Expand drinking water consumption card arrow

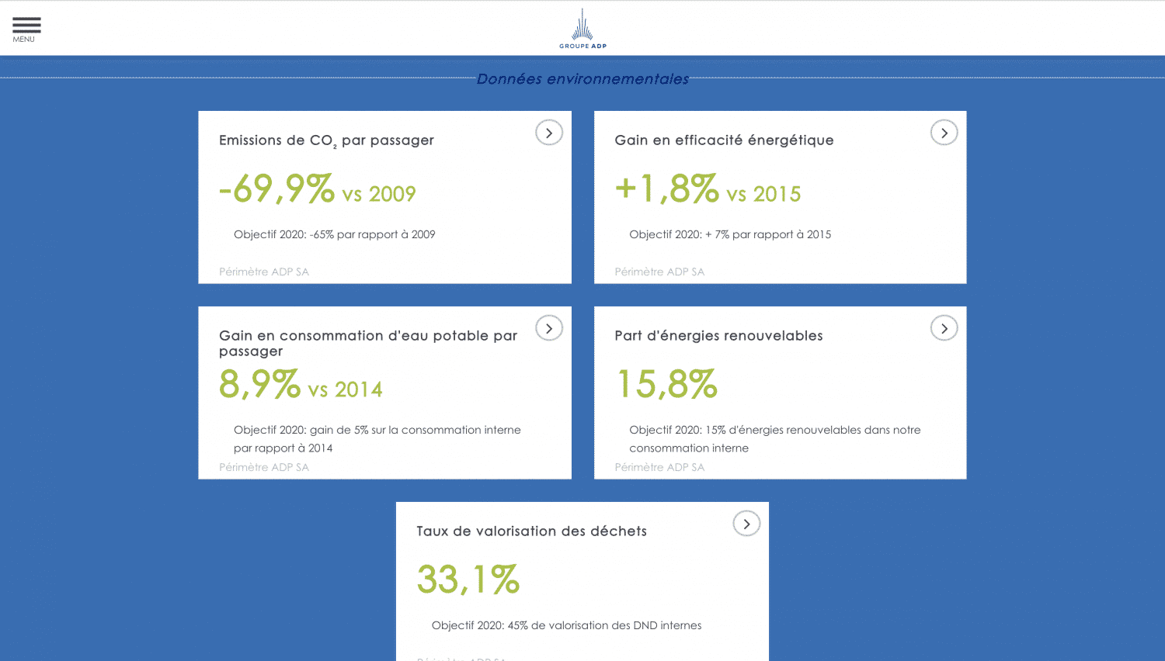[548, 328]
